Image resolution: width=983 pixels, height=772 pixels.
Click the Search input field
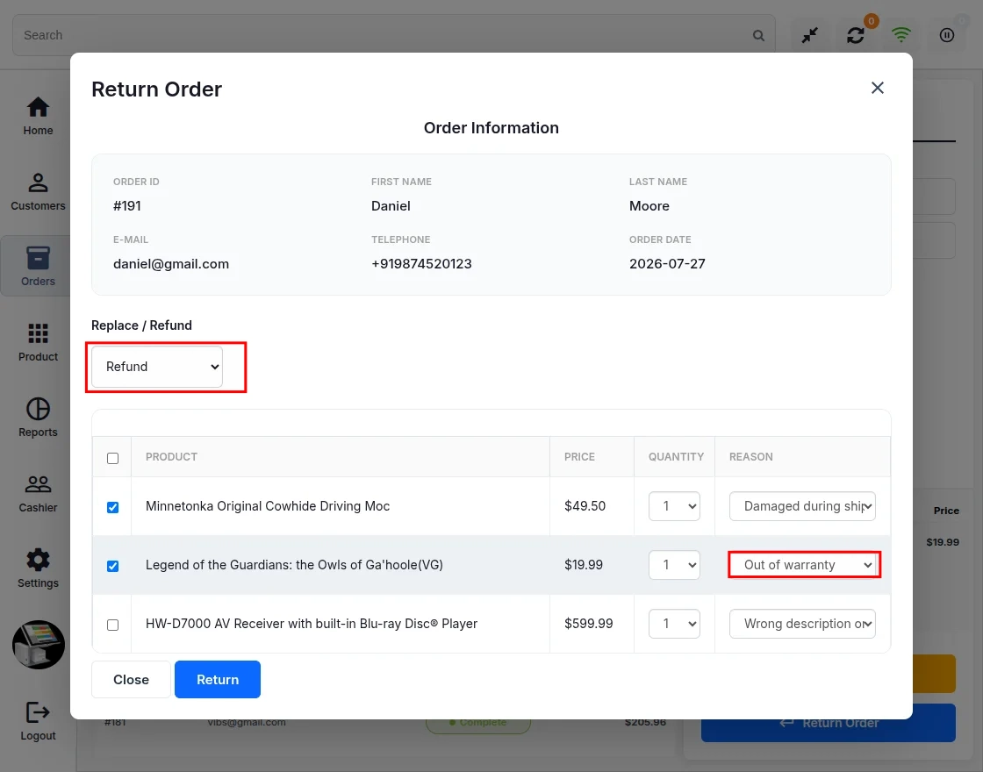pyautogui.click(x=394, y=35)
